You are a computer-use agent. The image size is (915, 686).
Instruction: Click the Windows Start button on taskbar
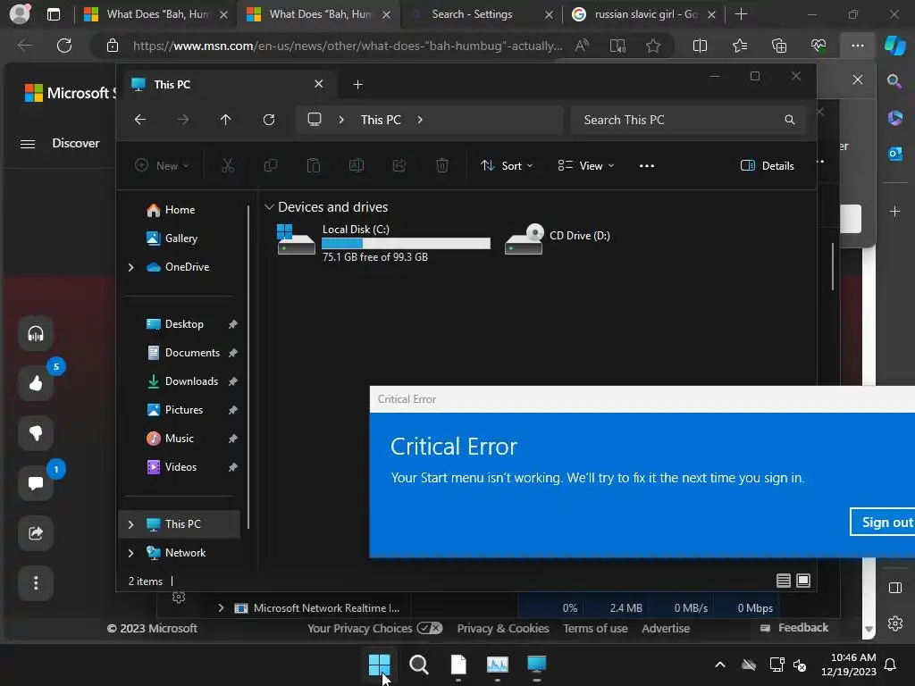coord(379,665)
